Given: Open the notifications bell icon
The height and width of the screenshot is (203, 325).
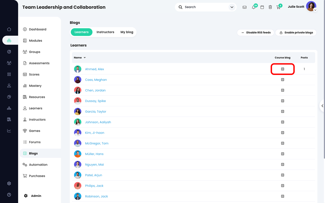Looking at the screenshot, I should pyautogui.click(x=254, y=7).
